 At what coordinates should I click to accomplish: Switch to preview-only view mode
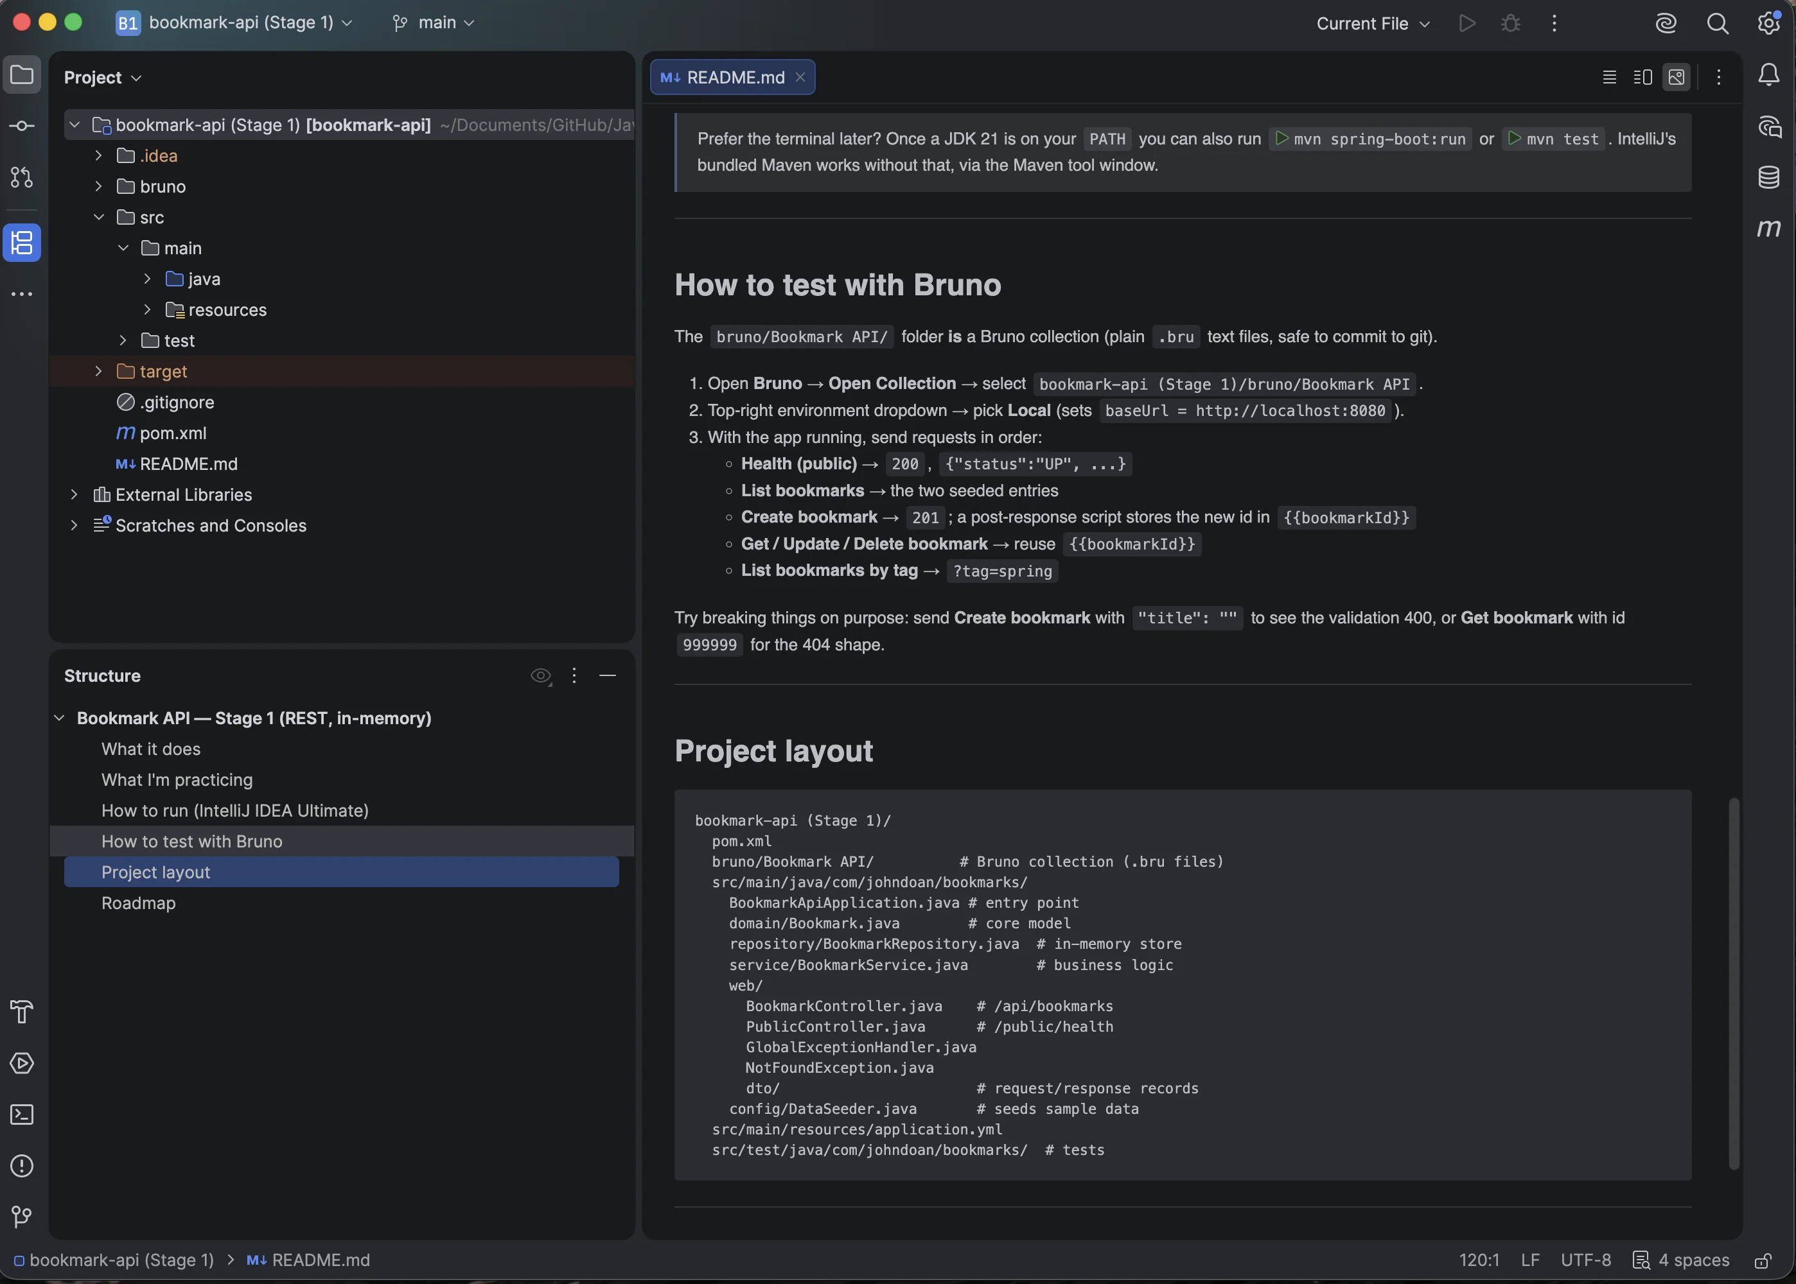(x=1676, y=76)
